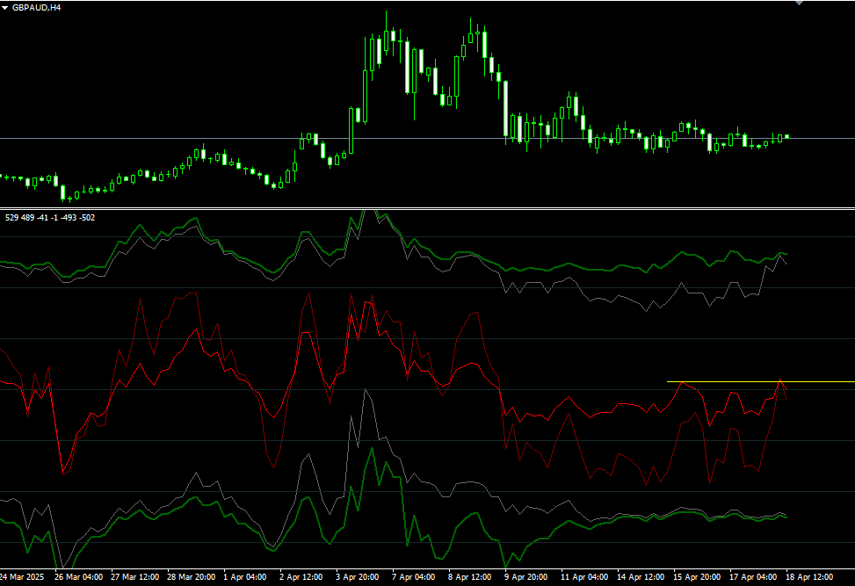Image resolution: width=855 pixels, height=586 pixels.
Task: Click the 17 Apr 04:00 time label
Action: click(x=753, y=576)
